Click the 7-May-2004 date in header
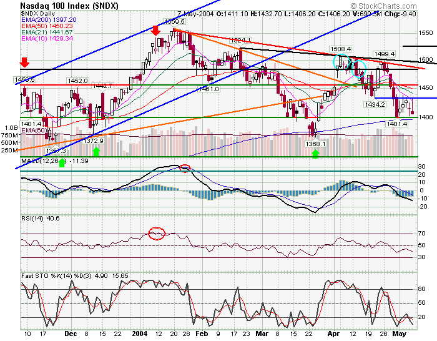This screenshot has height=341, width=437. click(x=195, y=14)
